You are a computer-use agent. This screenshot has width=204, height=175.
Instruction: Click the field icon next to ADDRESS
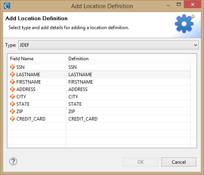(x=12, y=89)
